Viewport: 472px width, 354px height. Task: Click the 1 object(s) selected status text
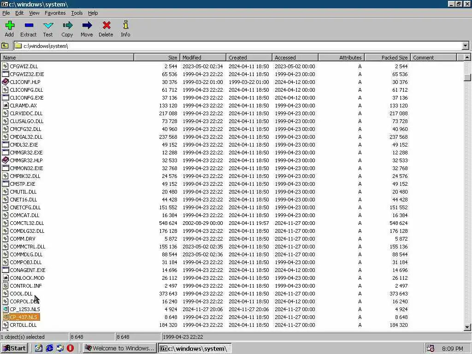pyautogui.click(x=23, y=337)
